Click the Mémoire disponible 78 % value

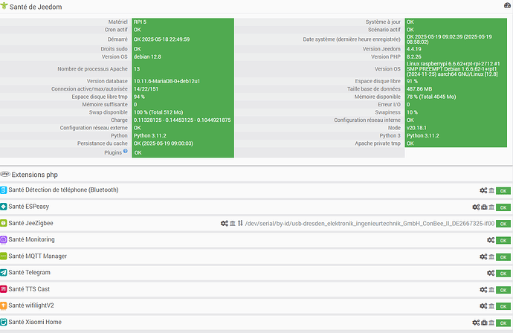click(x=431, y=97)
